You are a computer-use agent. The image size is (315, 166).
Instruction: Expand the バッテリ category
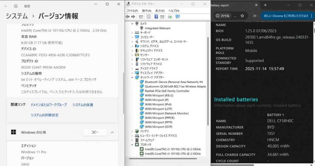132,131
